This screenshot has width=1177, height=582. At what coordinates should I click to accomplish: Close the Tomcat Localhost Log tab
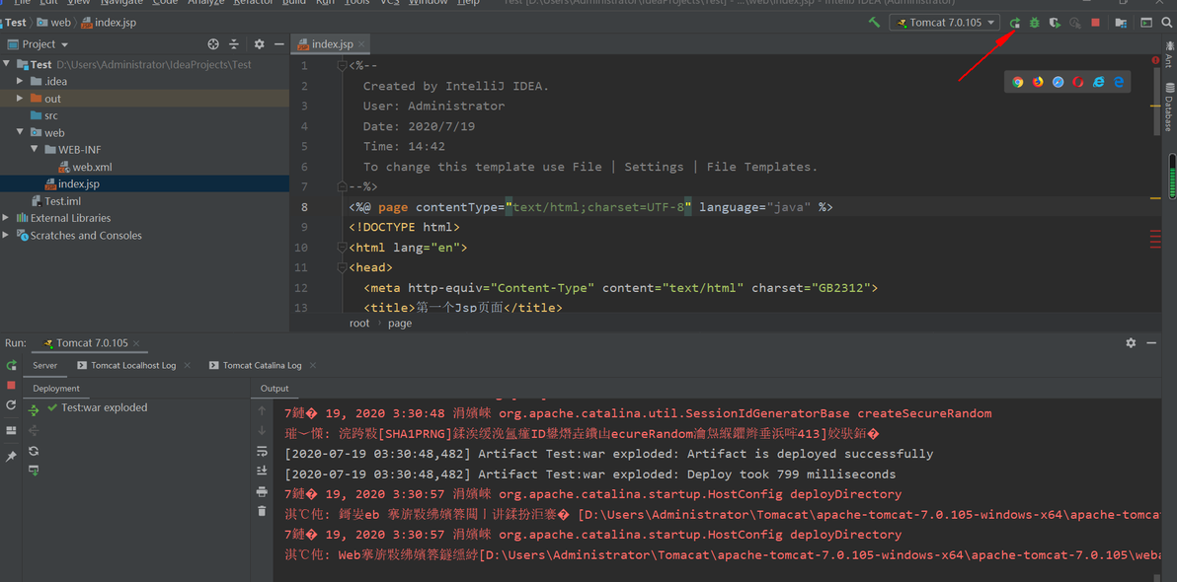point(187,365)
